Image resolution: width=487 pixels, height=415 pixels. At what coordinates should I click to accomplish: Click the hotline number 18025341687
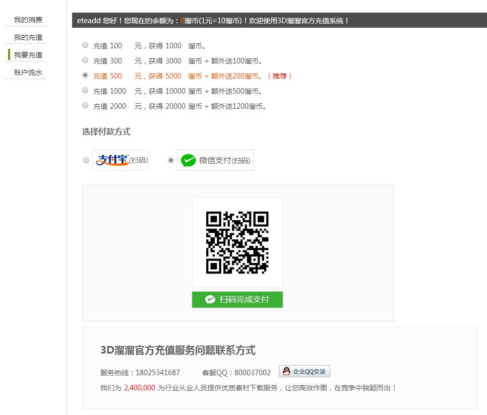pyautogui.click(x=158, y=373)
